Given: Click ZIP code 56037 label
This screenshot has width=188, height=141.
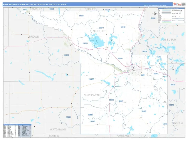Looking at the screenshot, I should 121,101.
